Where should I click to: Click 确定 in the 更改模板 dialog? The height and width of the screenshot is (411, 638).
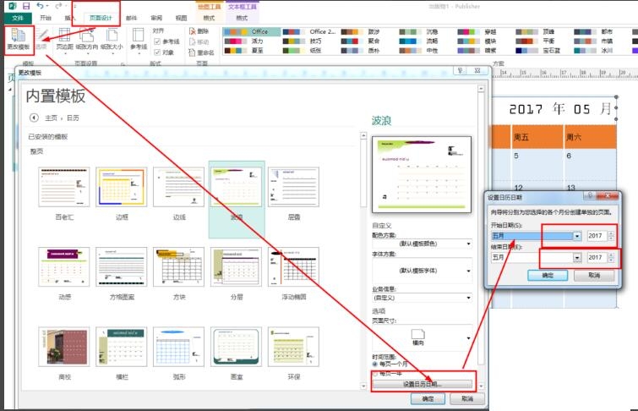click(428, 399)
